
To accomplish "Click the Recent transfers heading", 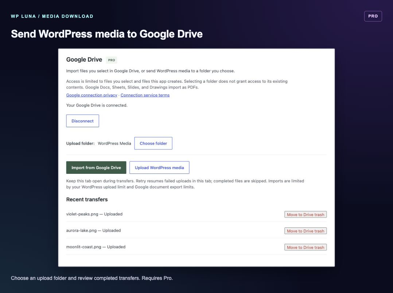I will [87, 199].
